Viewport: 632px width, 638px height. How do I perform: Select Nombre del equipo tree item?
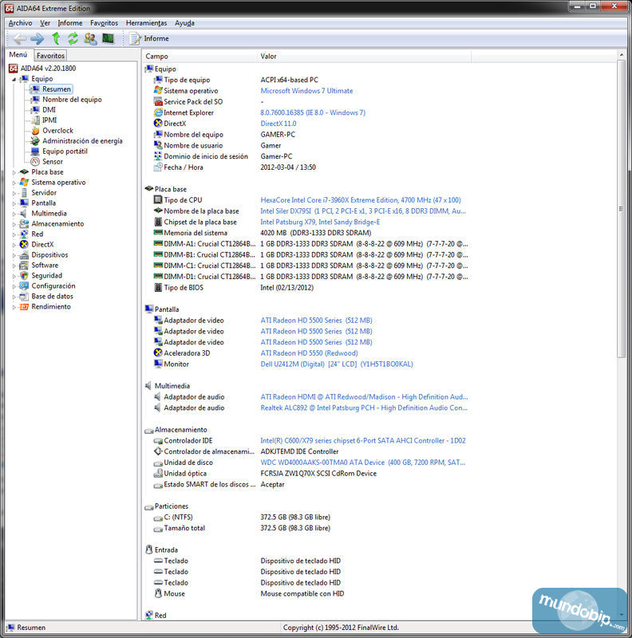click(x=72, y=100)
